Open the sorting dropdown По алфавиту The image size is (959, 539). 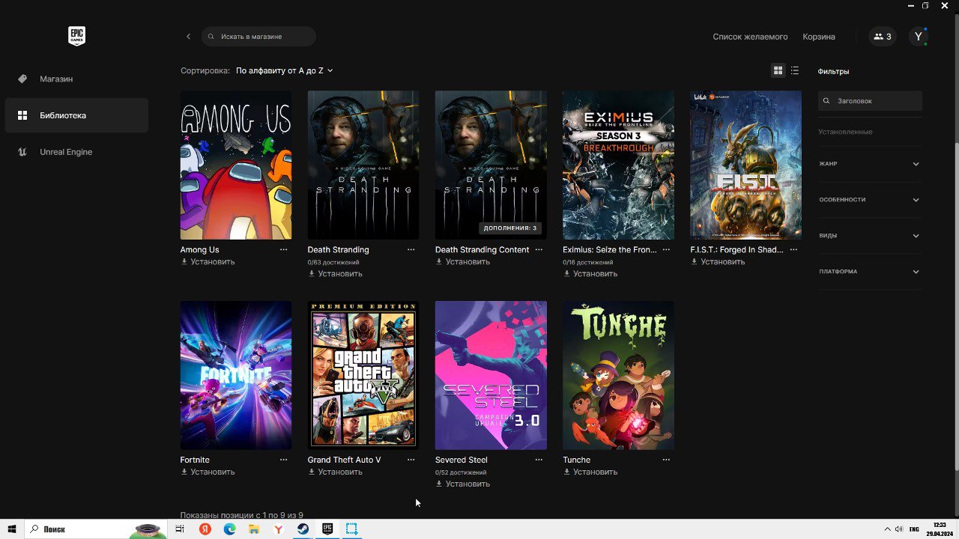coord(284,70)
